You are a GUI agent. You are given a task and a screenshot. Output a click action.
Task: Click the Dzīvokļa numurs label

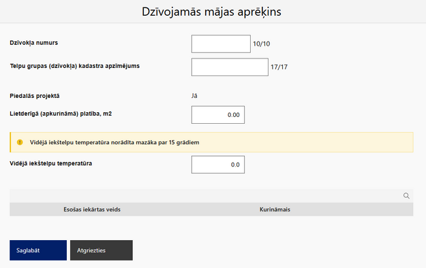point(33,43)
